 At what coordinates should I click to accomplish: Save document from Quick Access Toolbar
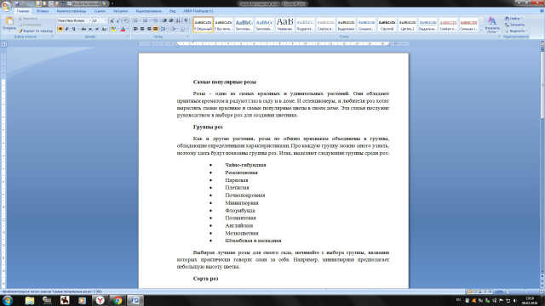17,3
